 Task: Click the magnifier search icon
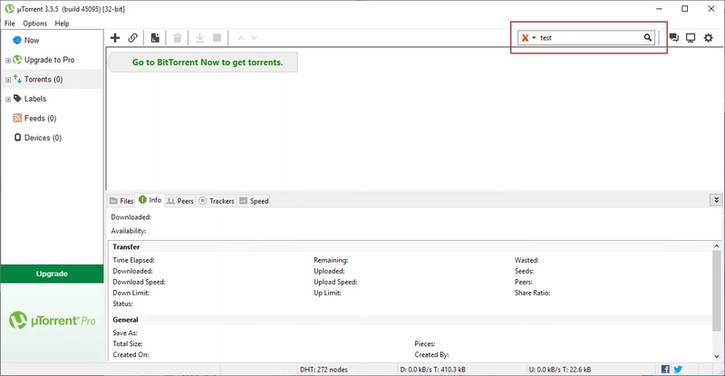click(x=648, y=38)
